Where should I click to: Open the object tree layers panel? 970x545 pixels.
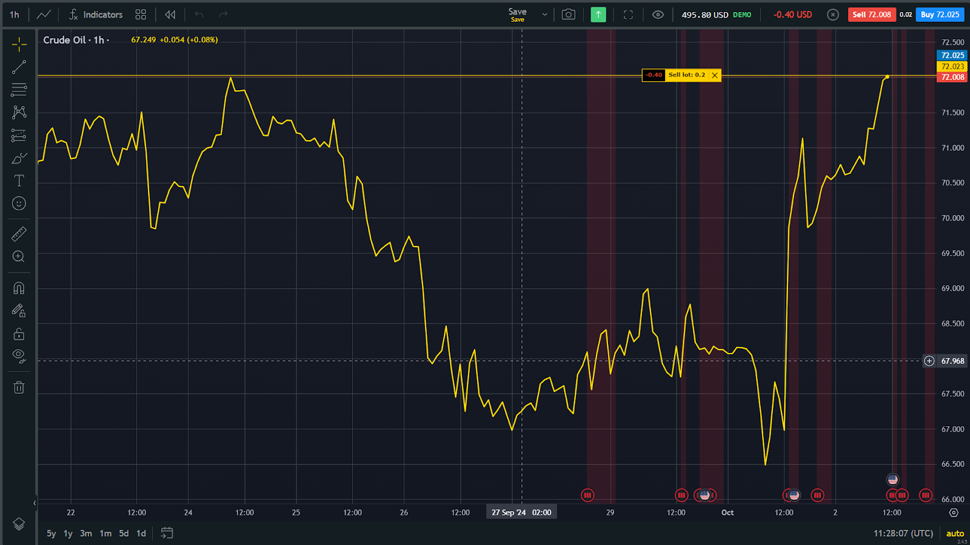coord(19,524)
